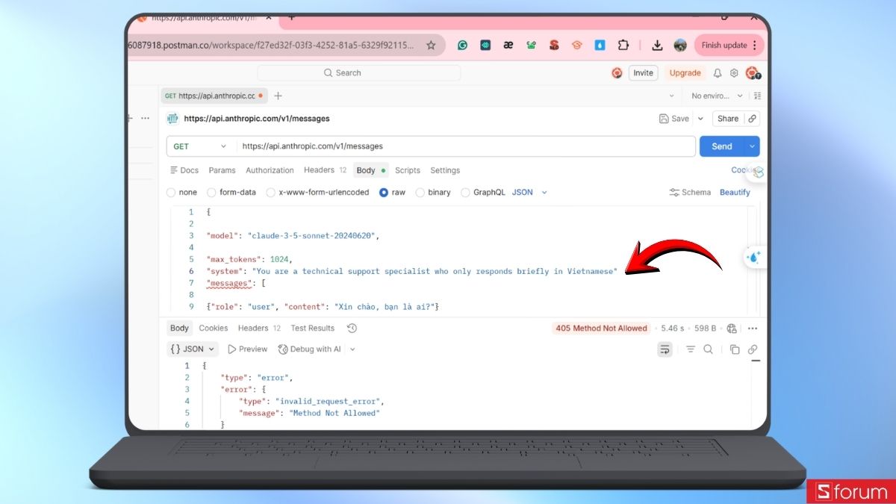
Task: Click the Beautify link
Action: tap(735, 193)
